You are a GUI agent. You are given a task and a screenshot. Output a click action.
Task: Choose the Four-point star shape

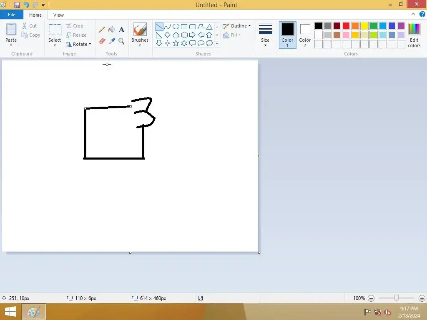[168, 43]
